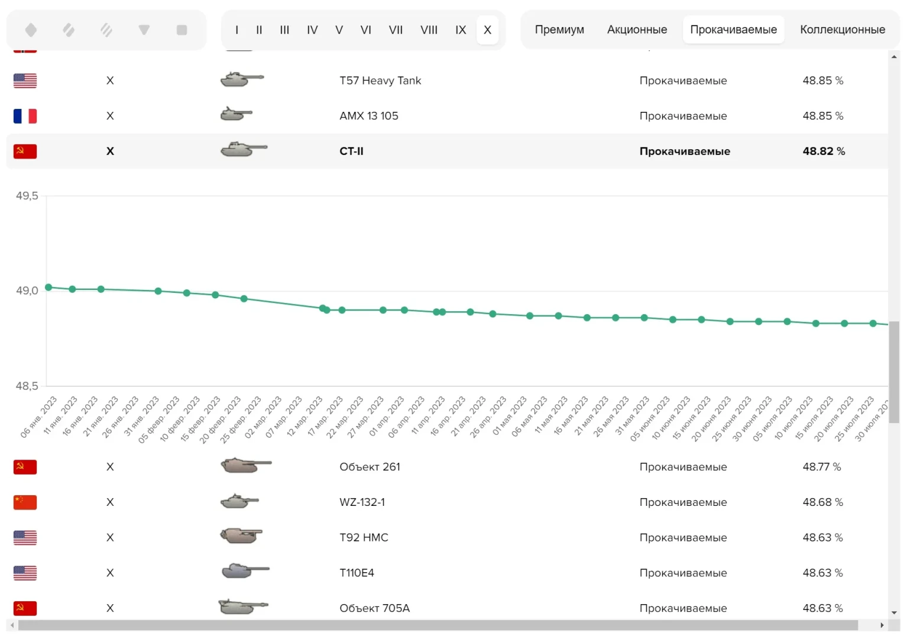Filter by medium tank class icon

click(x=69, y=30)
